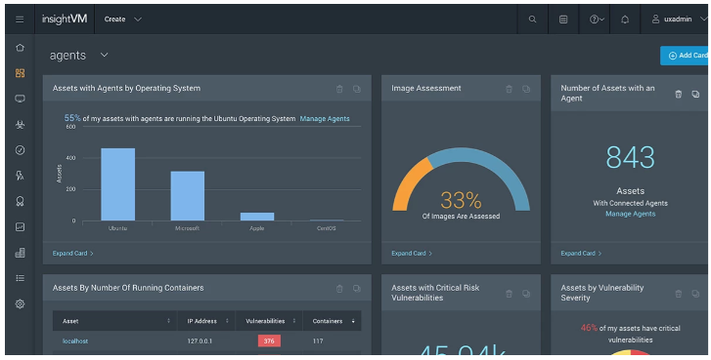Viewport: 711px width, 360px height.
Task: Click the Microsoft bar in chart
Action: tap(187, 196)
